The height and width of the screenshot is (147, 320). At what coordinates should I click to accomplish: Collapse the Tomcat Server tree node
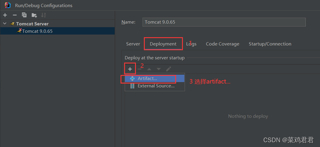tap(5, 24)
